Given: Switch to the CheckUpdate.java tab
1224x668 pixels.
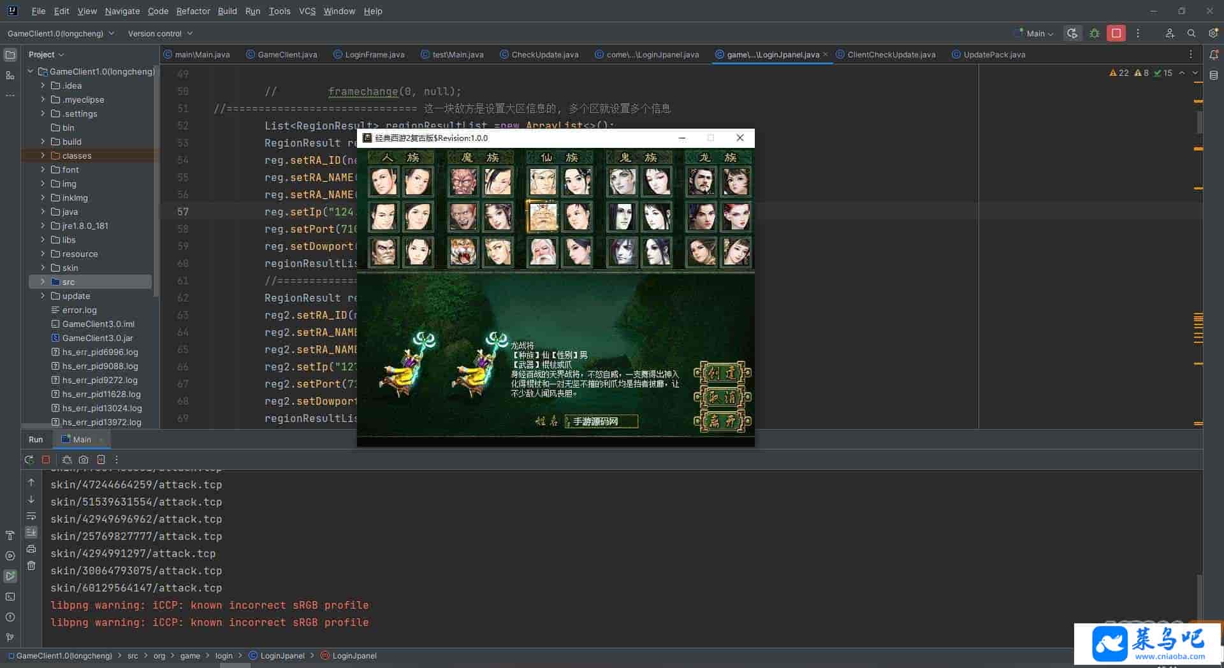Looking at the screenshot, I should [544, 55].
